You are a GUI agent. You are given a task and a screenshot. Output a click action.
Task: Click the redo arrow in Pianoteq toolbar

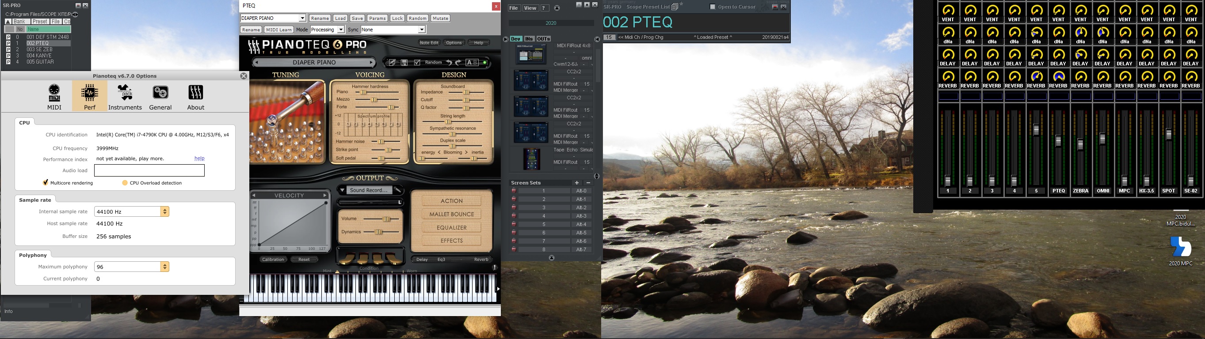[458, 63]
